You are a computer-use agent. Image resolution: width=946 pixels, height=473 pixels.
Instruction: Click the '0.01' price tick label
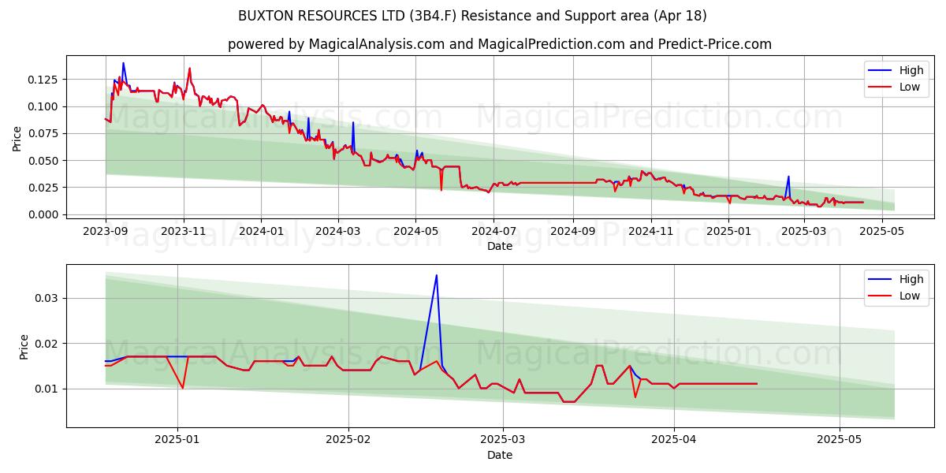click(x=47, y=389)
